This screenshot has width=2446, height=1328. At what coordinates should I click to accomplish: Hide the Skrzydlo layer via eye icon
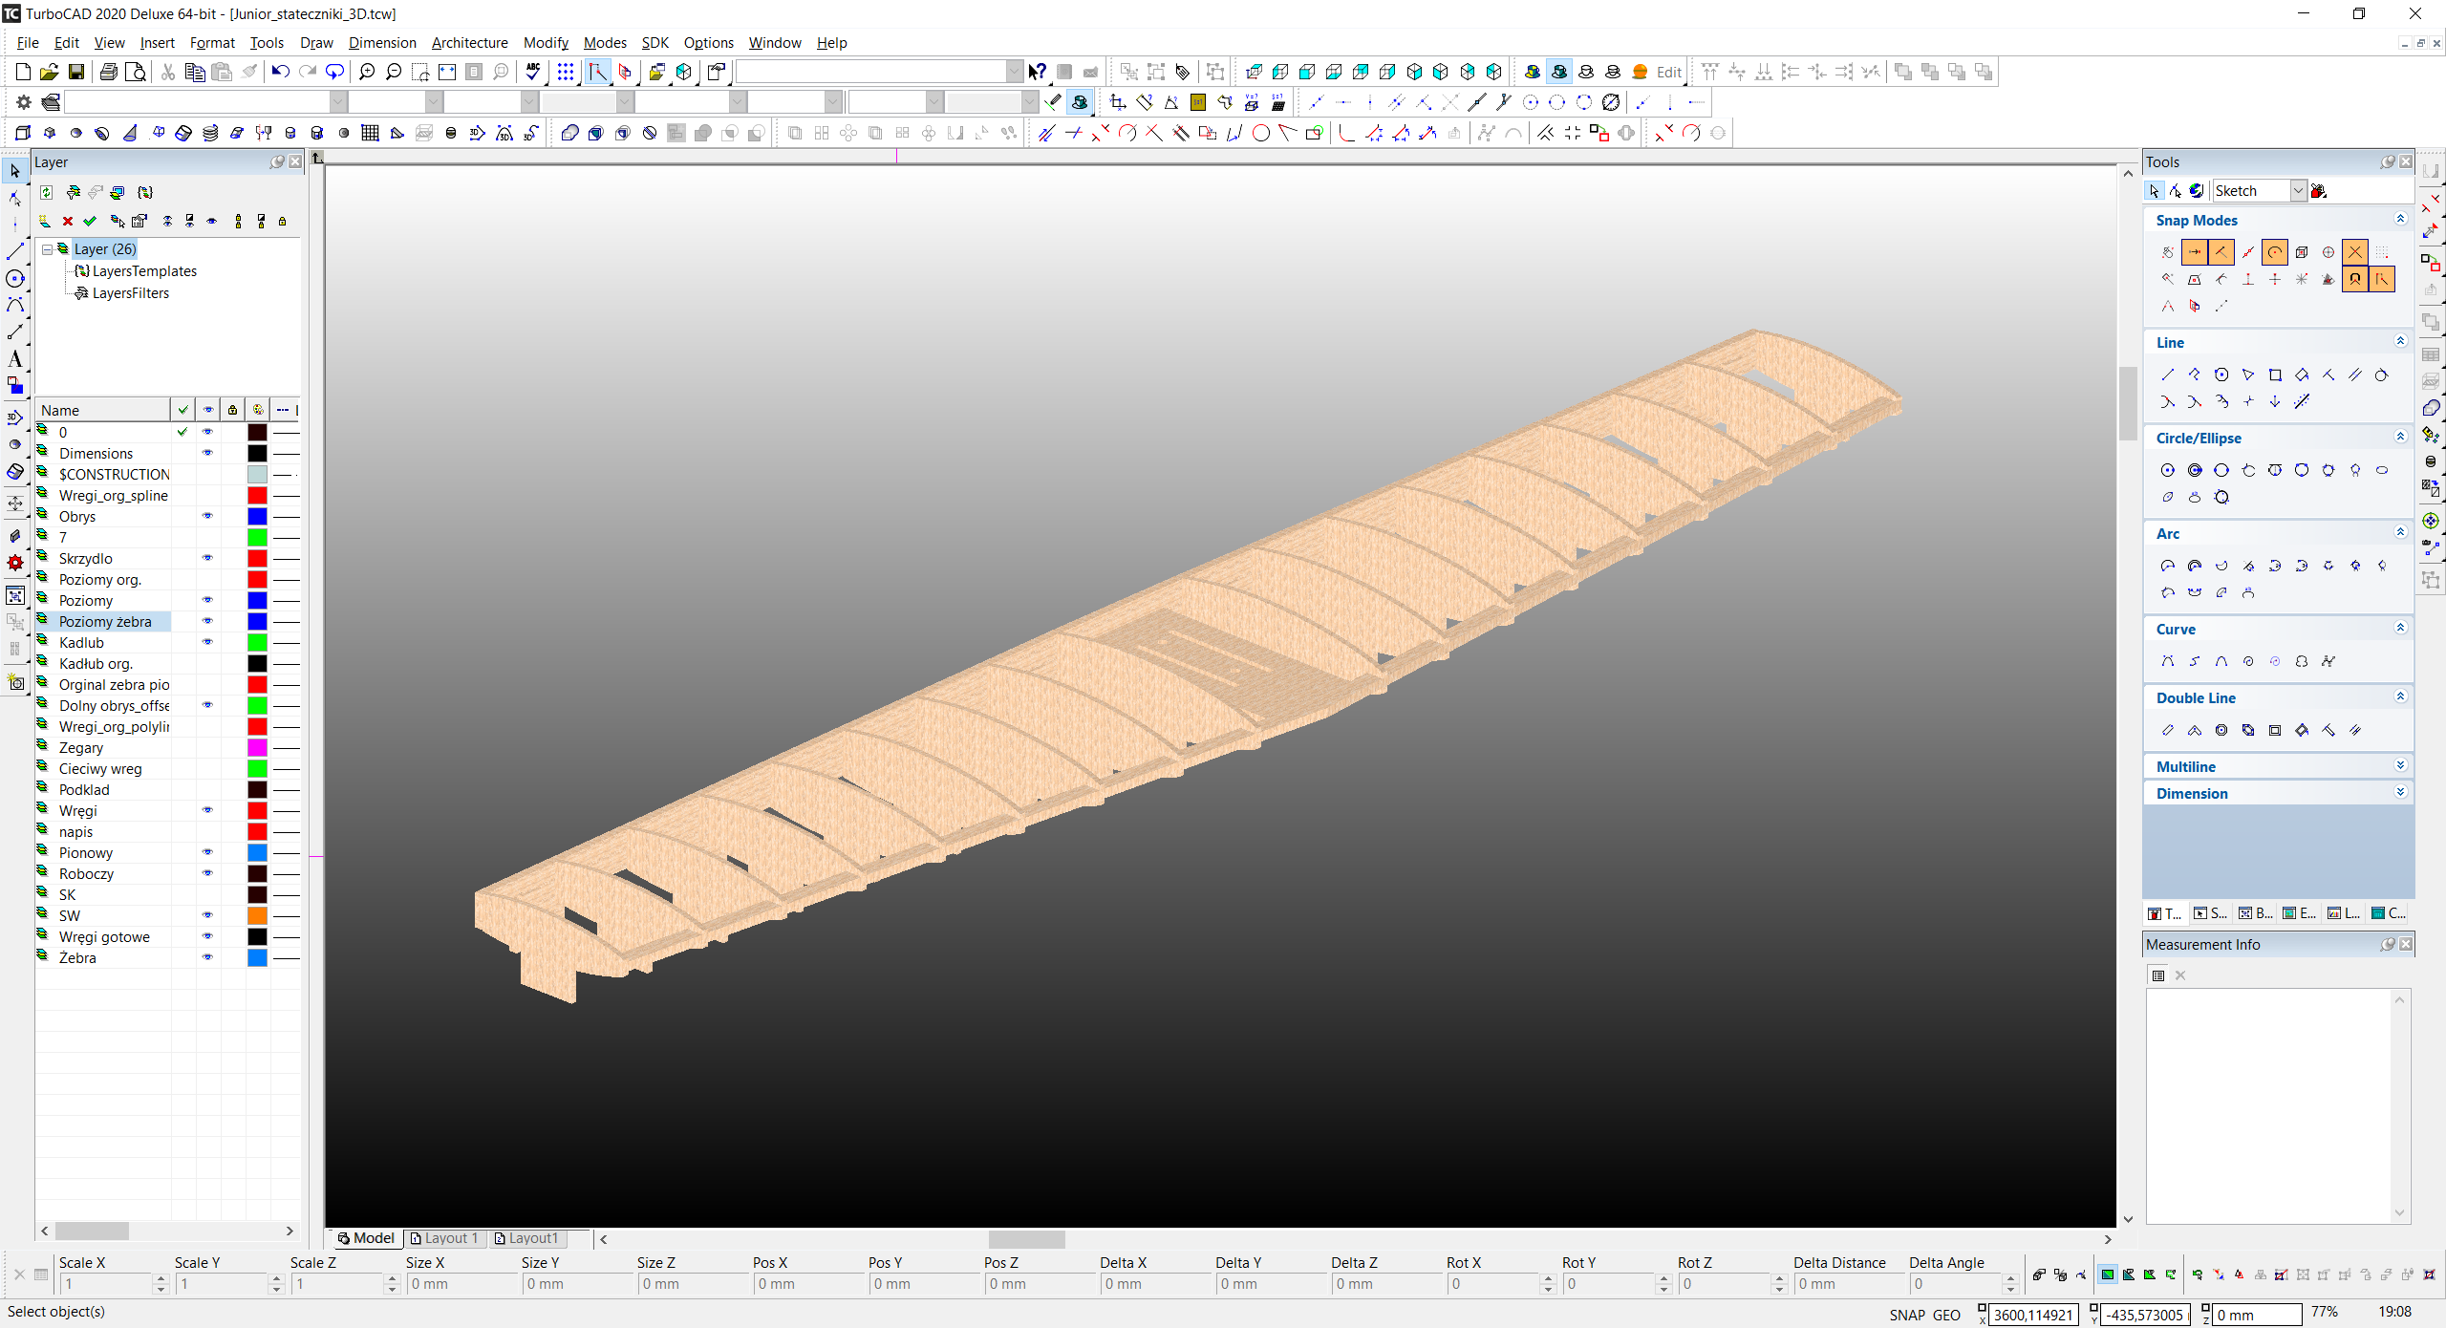pyautogui.click(x=207, y=558)
